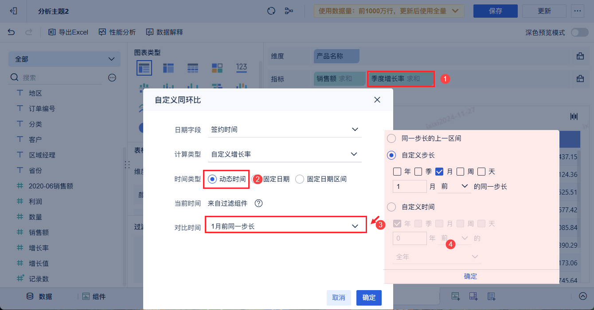Toggle the 深色预览模式 switch

[579, 32]
